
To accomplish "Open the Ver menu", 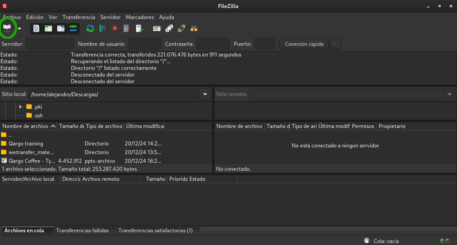I will click(x=53, y=17).
